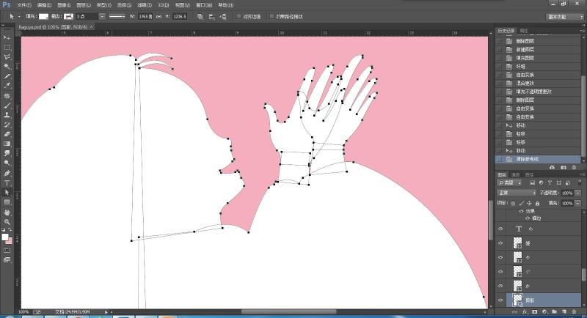The height and width of the screenshot is (318, 587).
Task: Open the 文件(F) menu
Action: click(x=24, y=5)
